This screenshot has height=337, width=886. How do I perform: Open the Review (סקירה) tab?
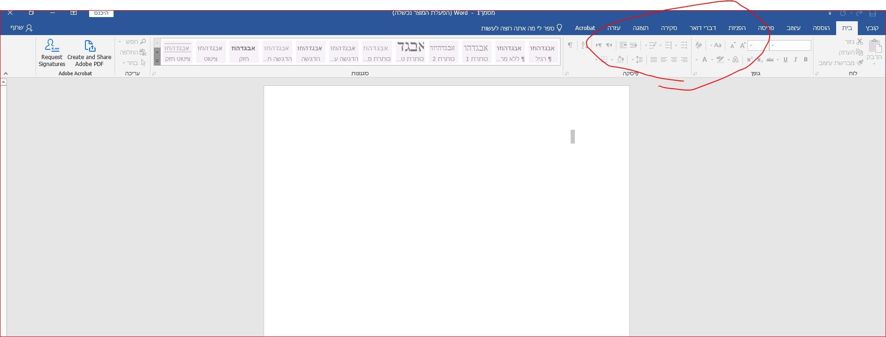tap(669, 28)
